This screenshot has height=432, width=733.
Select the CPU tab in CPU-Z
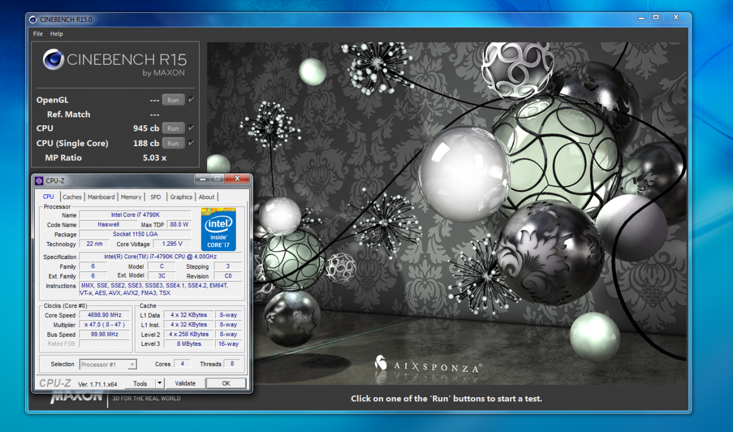pos(48,197)
